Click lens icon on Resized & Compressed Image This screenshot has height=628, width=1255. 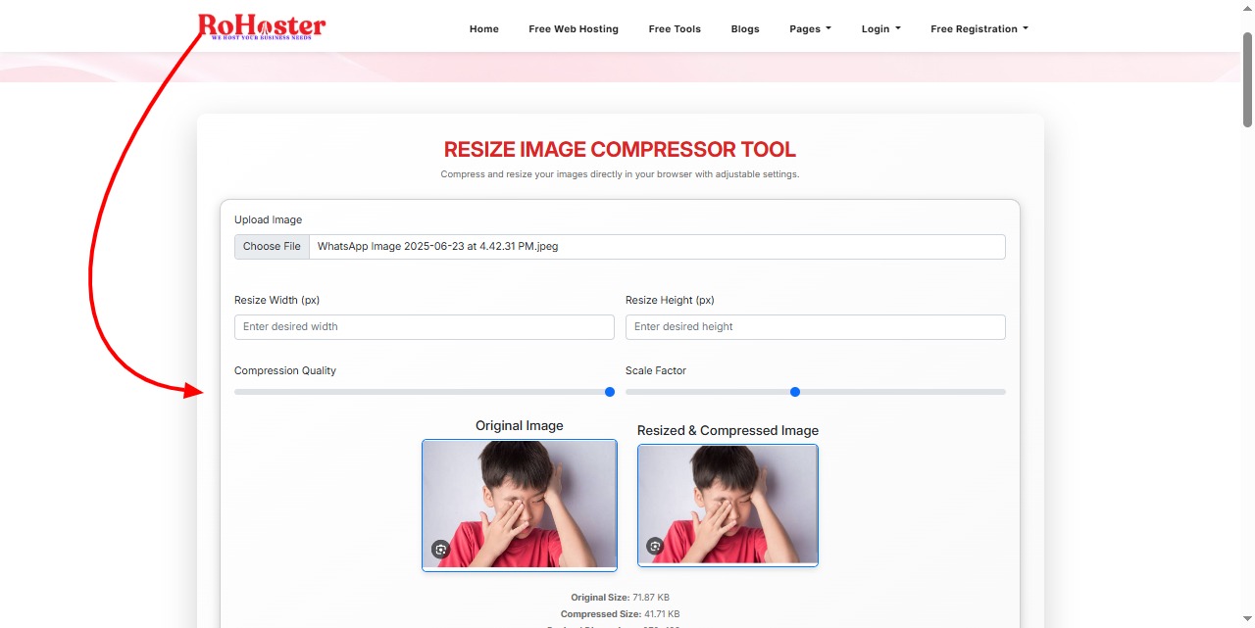point(655,546)
